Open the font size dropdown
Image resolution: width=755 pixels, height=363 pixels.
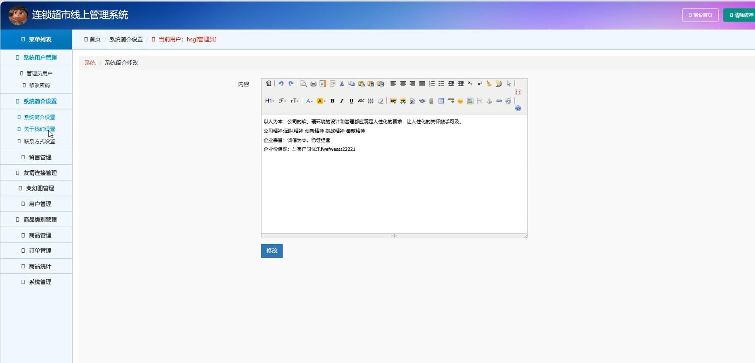[x=294, y=101]
